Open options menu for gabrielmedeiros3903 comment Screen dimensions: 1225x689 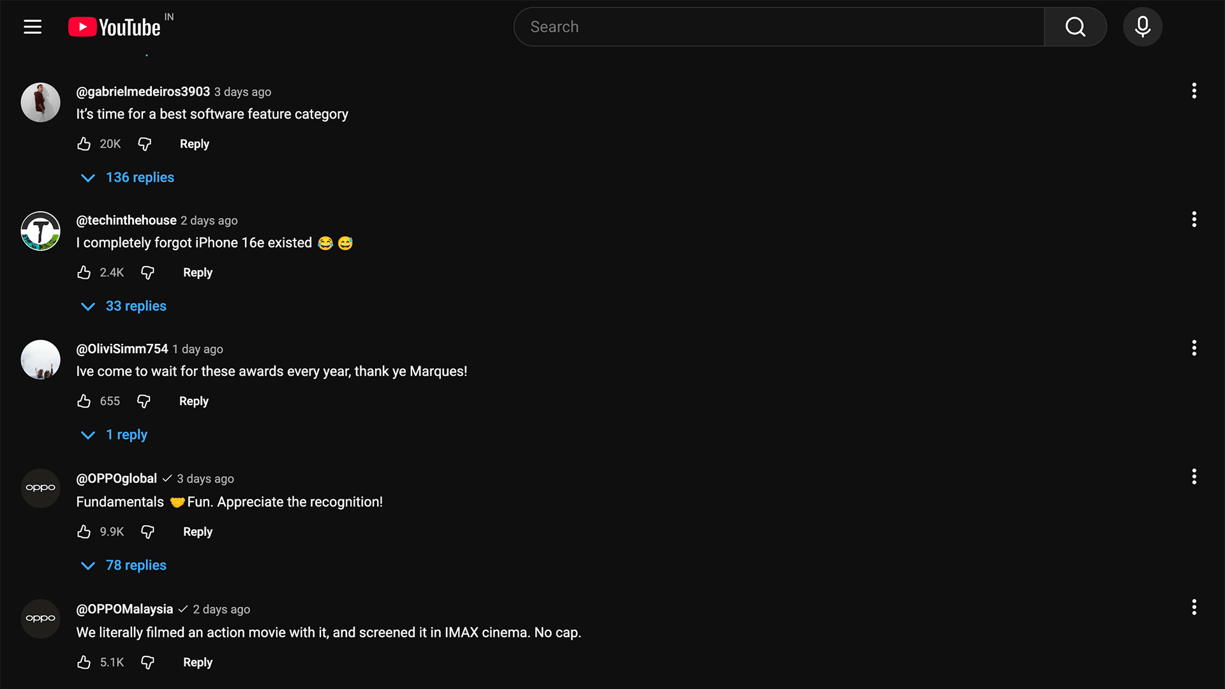[x=1194, y=91]
